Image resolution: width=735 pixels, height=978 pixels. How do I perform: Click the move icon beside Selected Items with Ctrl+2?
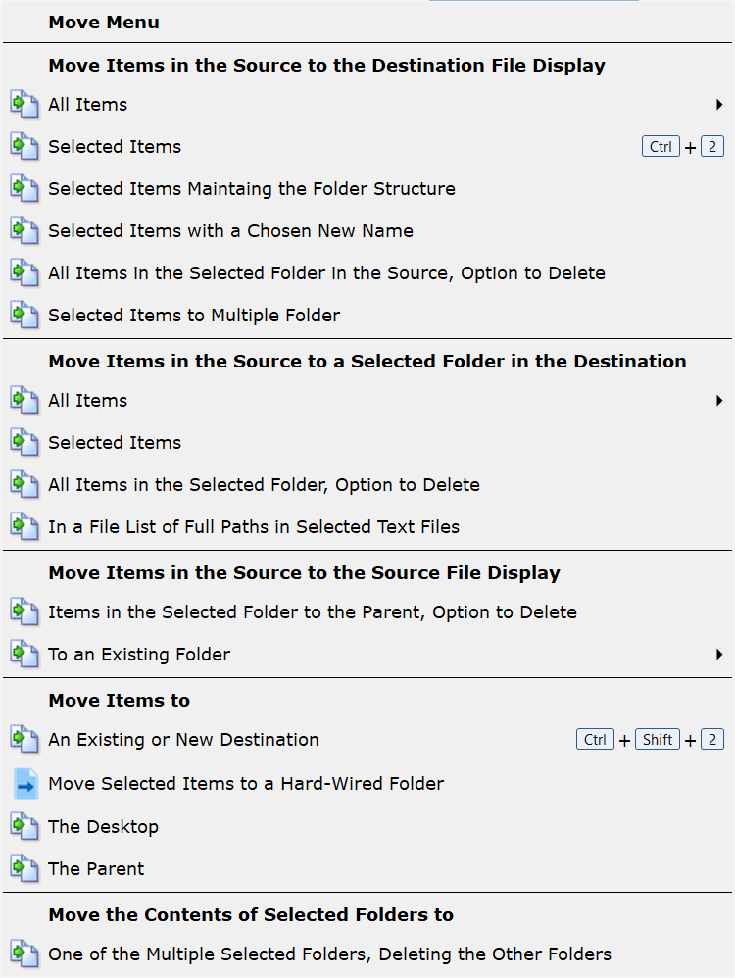pos(24,147)
